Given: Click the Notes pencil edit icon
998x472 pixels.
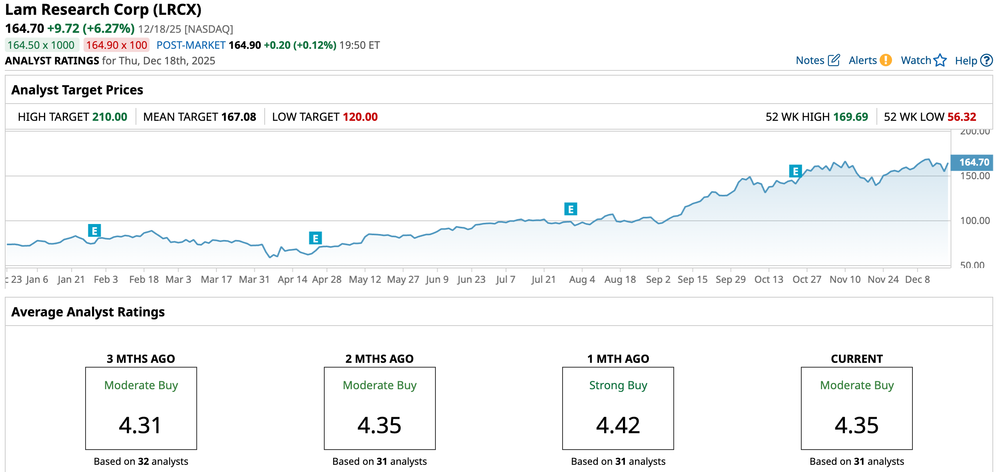Looking at the screenshot, I should coord(834,60).
